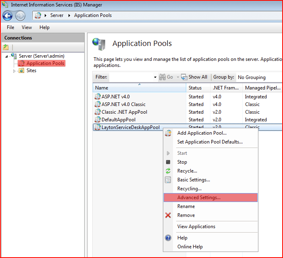Select the DefaultAppPool row name
This screenshot has height=258, width=283.
[119, 120]
